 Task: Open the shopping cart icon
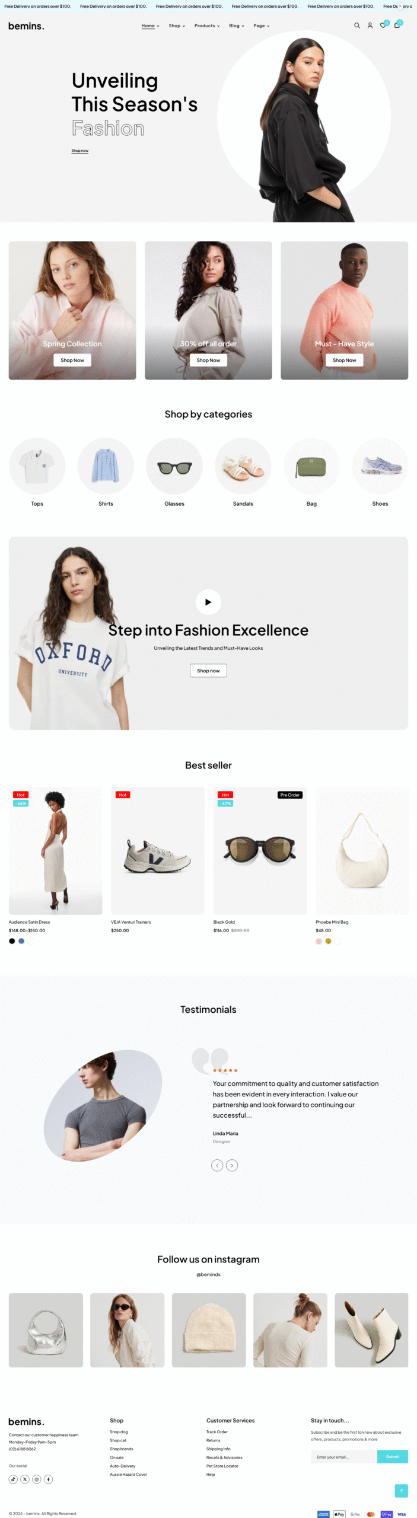[x=397, y=25]
